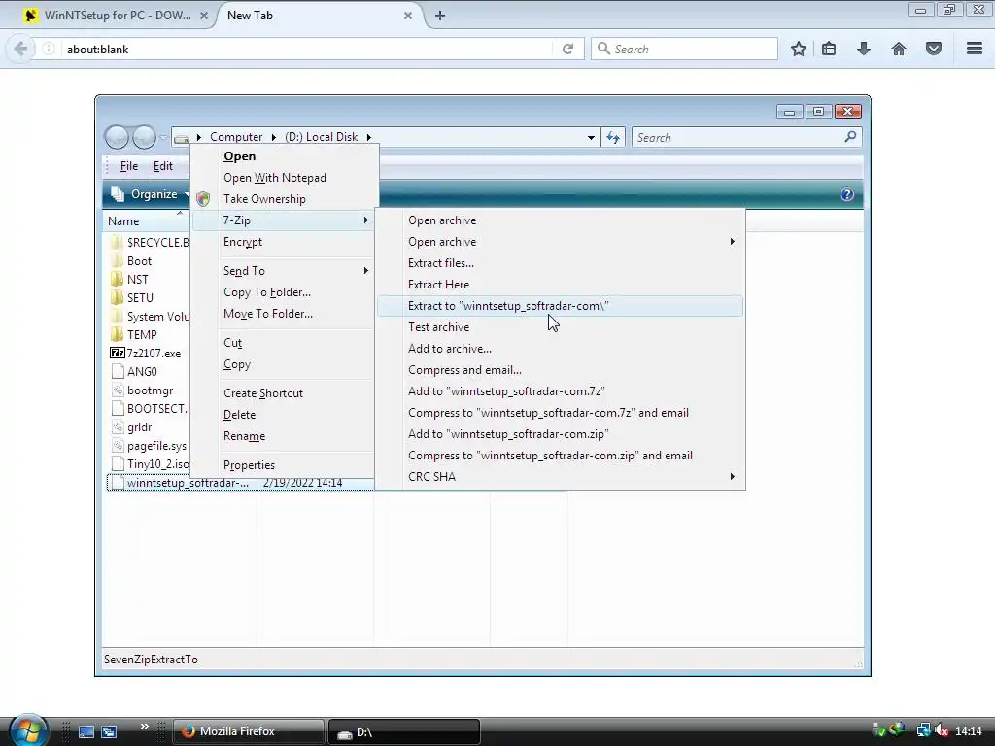This screenshot has height=746, width=995.
Task: Click the Firefox back arrow button
Action: pos(20,49)
